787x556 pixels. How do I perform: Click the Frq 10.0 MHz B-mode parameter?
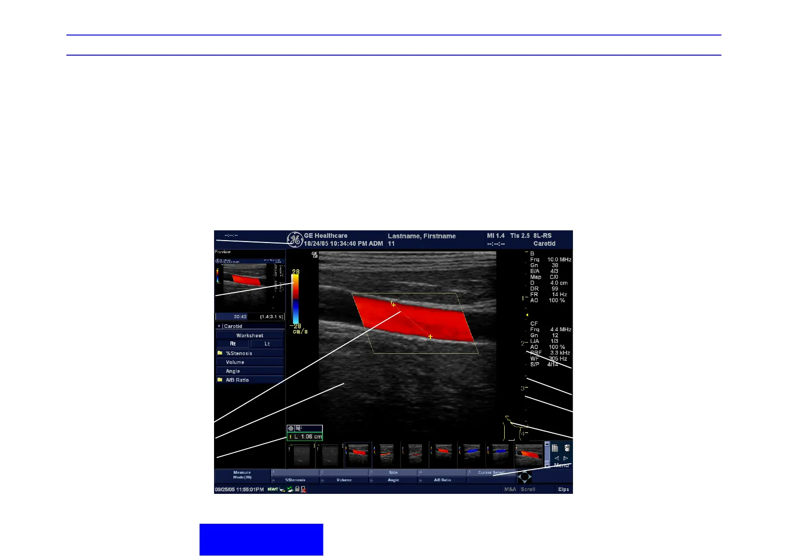pos(551,259)
